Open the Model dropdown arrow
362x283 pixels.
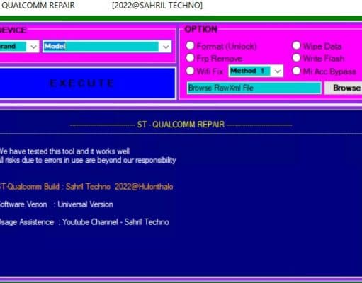tap(166, 47)
